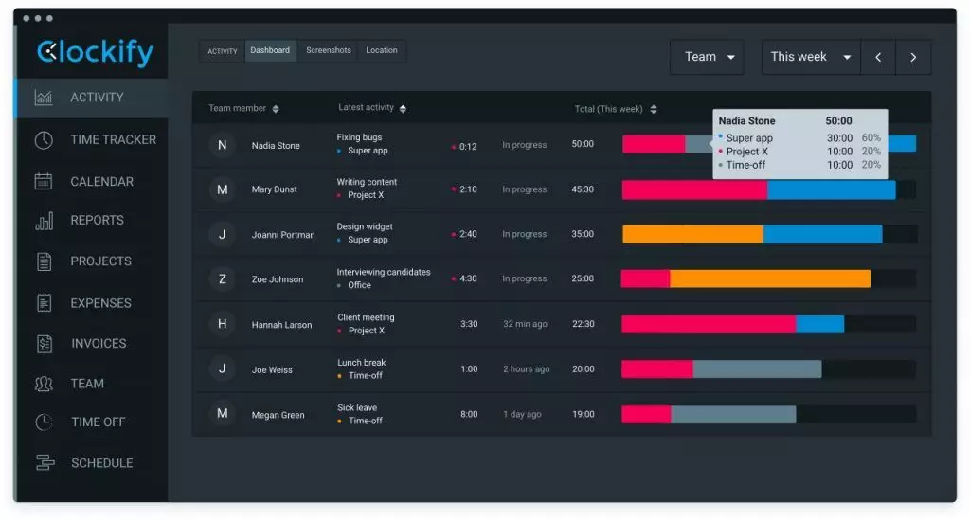
Task: Click the Time Off icon
Action: (44, 422)
